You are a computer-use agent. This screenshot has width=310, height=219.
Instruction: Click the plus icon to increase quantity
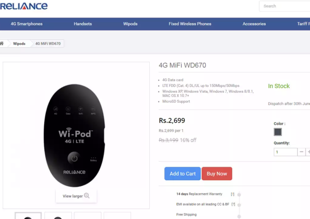pos(309,152)
